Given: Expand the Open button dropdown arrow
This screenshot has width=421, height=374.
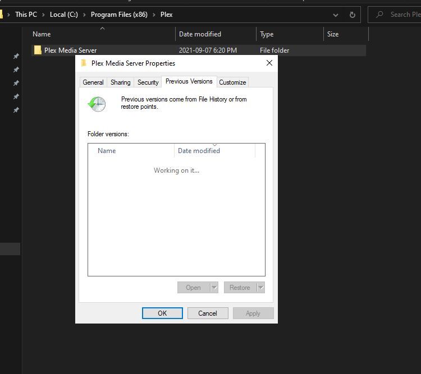Looking at the screenshot, I should [x=214, y=287].
